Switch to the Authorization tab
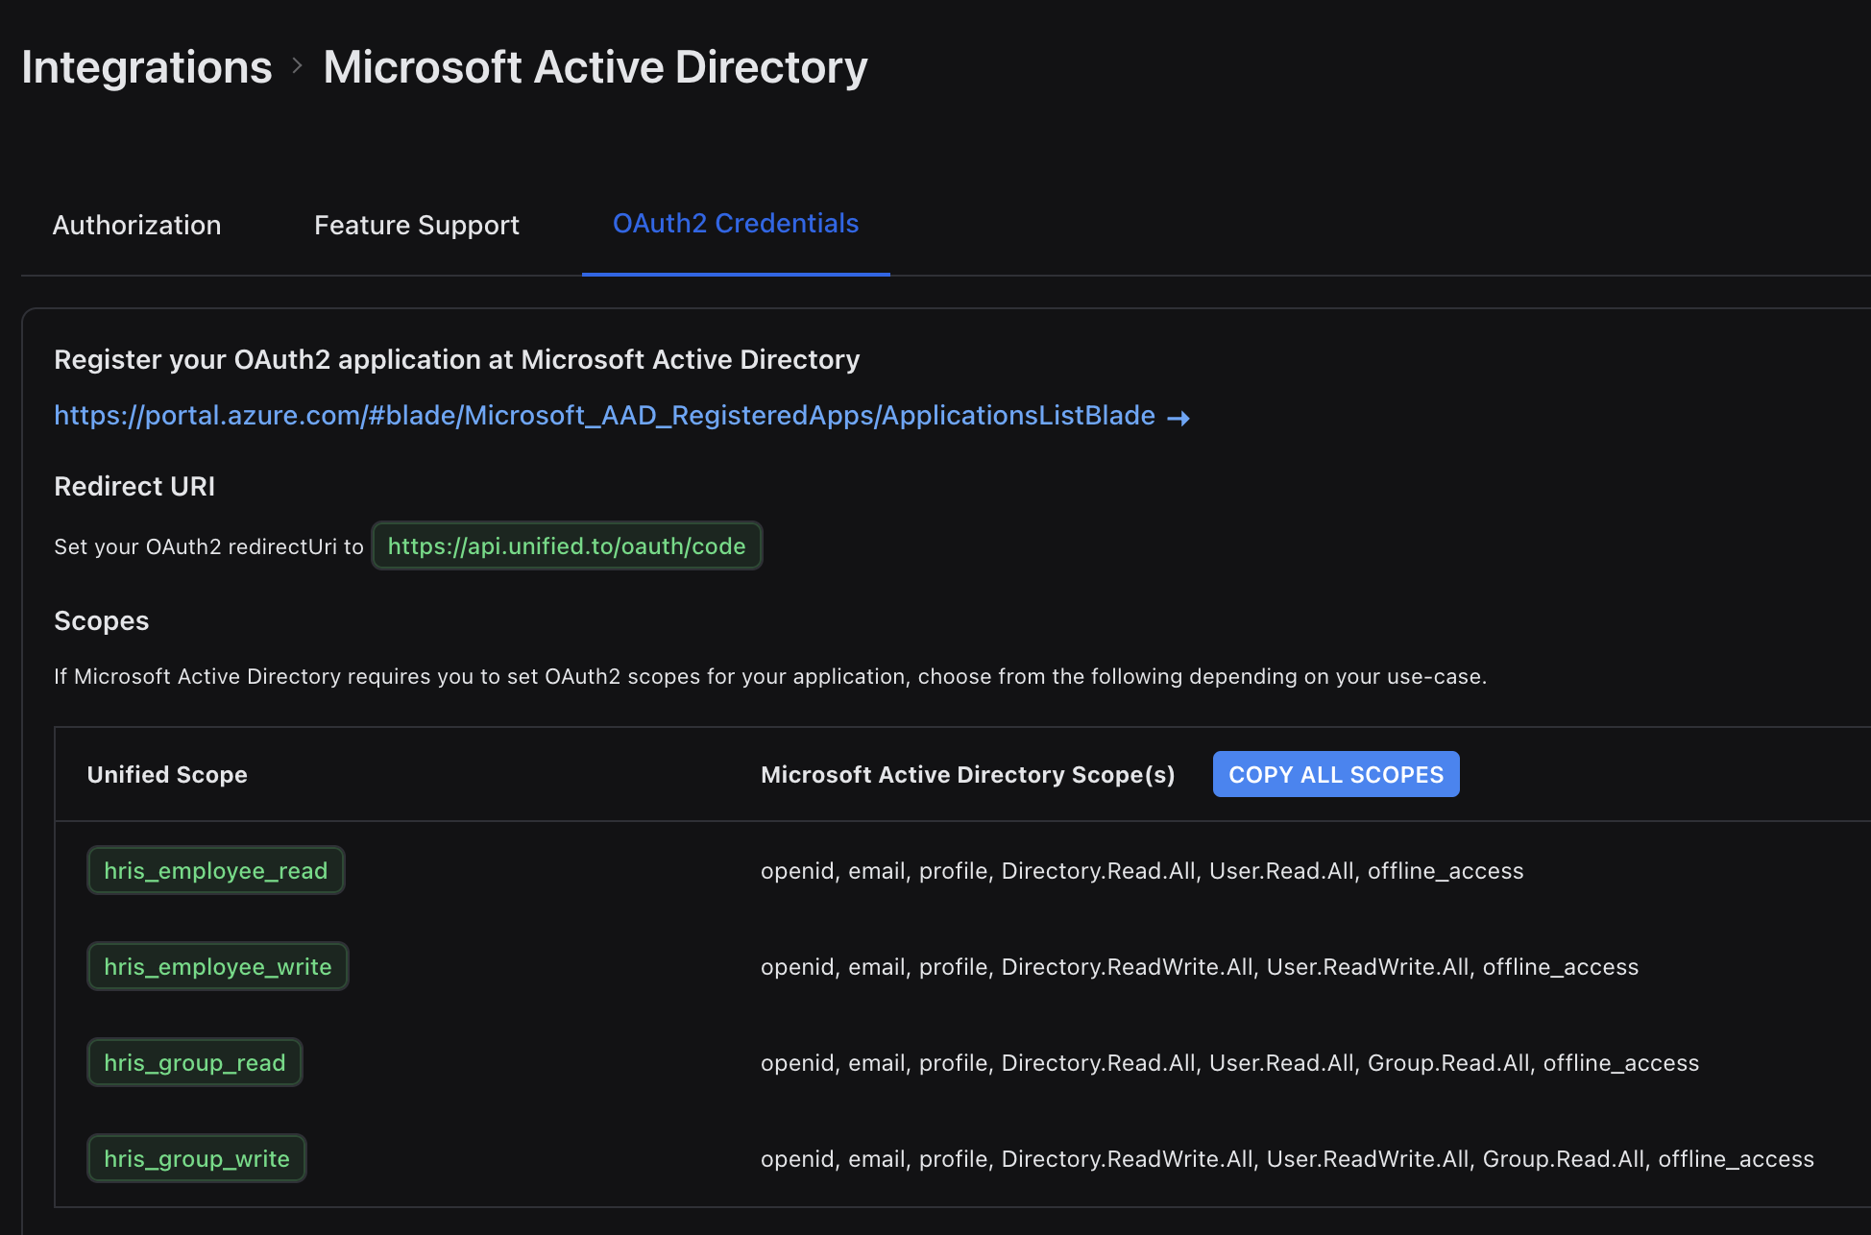 tap(136, 225)
